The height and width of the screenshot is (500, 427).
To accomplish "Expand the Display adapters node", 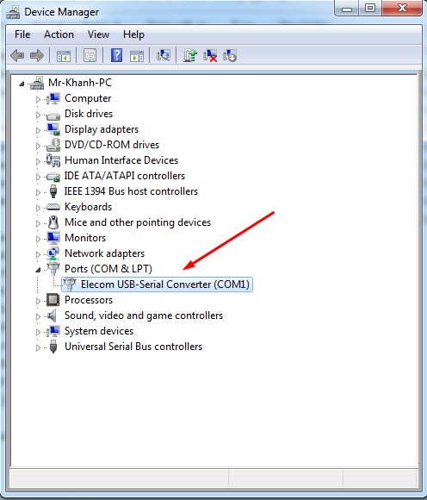I will pos(38,130).
